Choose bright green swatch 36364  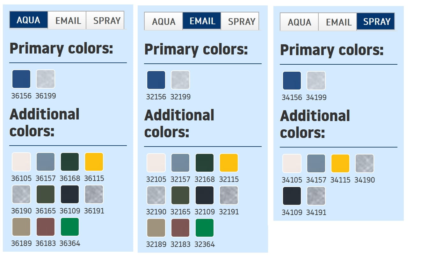click(70, 227)
